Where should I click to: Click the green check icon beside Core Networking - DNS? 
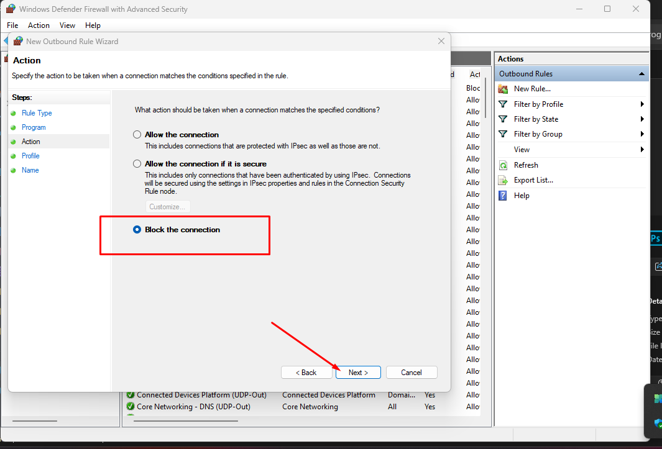(131, 407)
